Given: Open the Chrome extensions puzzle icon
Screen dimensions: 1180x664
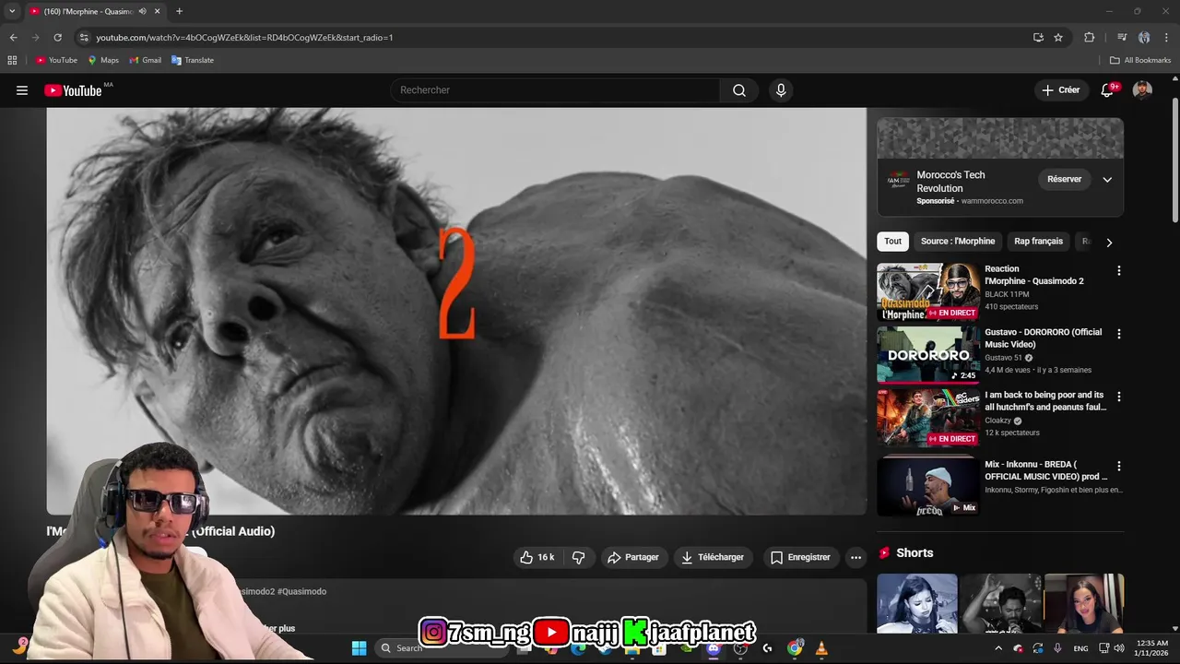Looking at the screenshot, I should (x=1089, y=38).
